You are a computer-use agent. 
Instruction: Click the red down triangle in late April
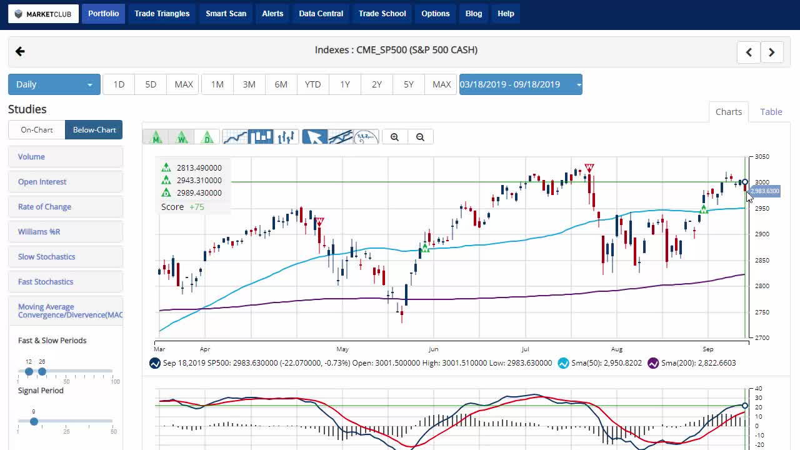pyautogui.click(x=319, y=221)
